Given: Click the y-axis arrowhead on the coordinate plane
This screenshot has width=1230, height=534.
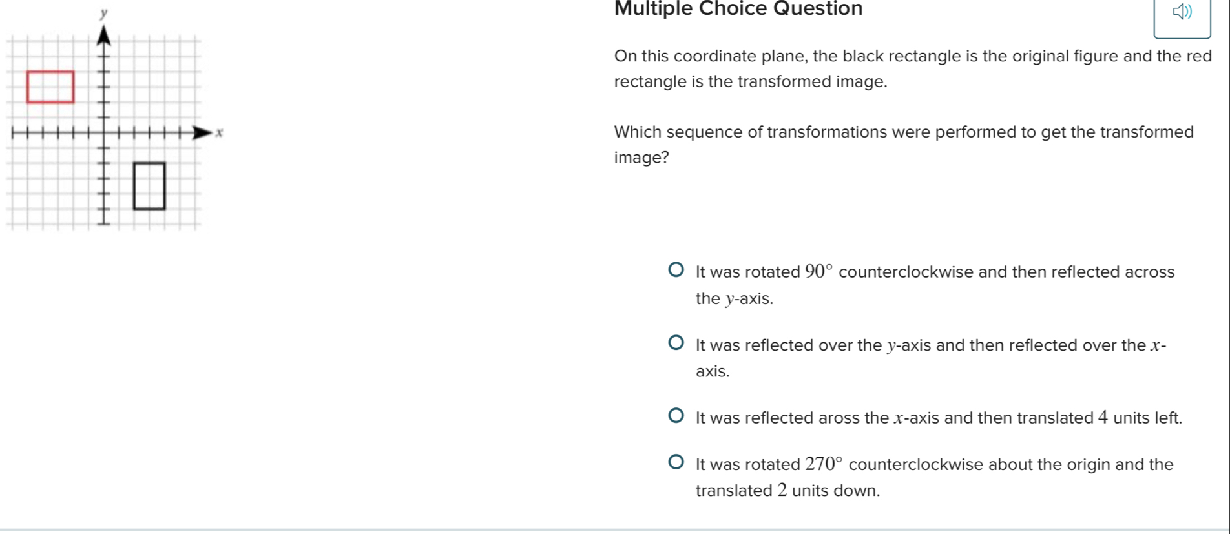Looking at the screenshot, I should [103, 37].
